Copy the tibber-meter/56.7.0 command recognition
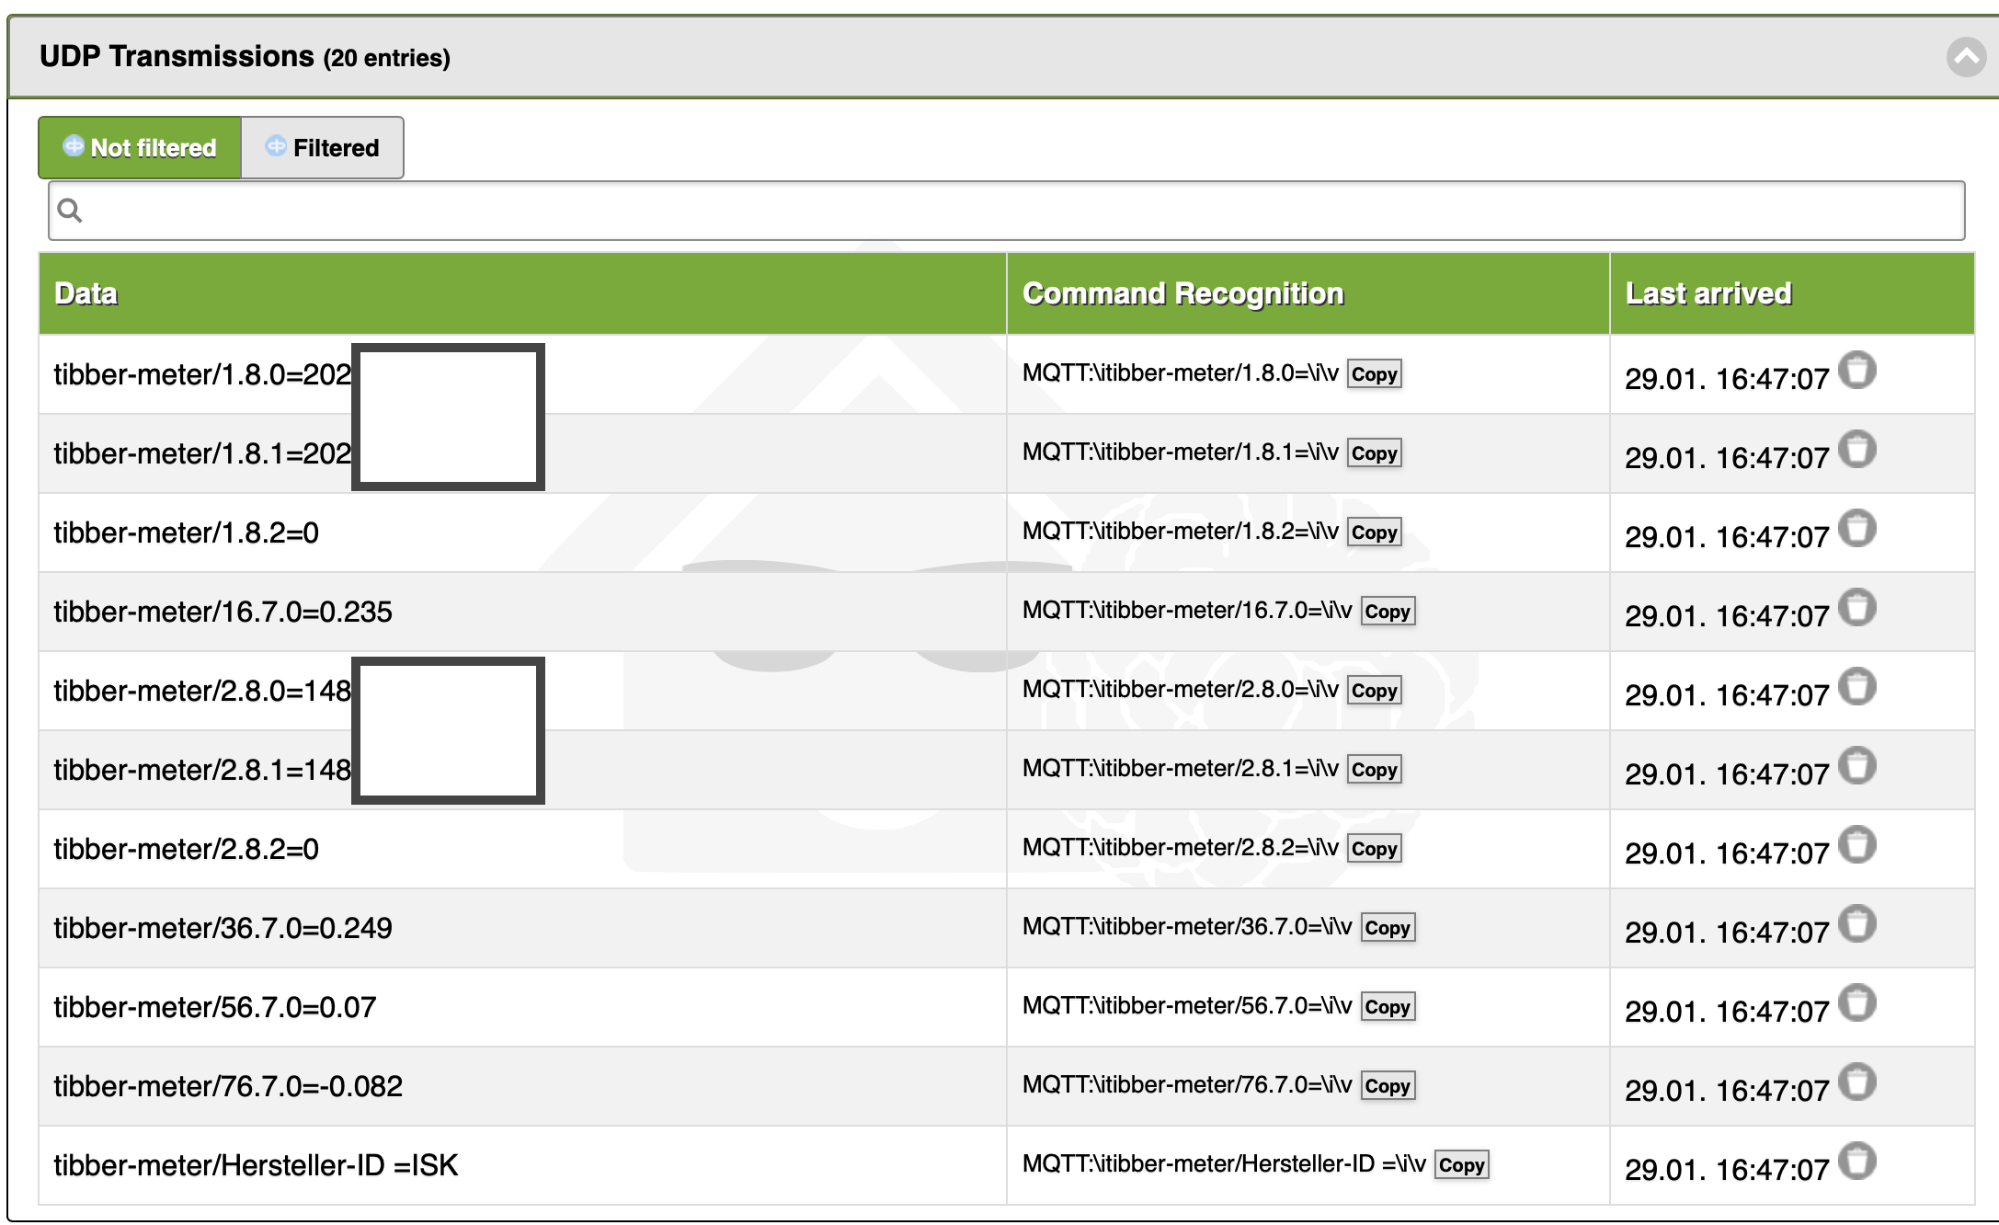Viewport: 1999px width, 1225px height. [1387, 1007]
